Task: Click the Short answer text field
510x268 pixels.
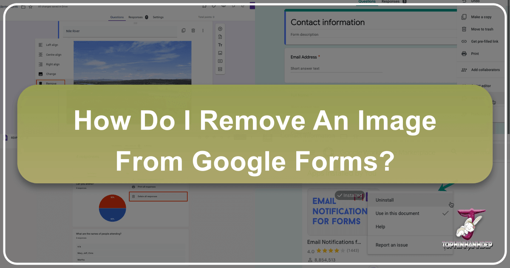Action: point(336,68)
